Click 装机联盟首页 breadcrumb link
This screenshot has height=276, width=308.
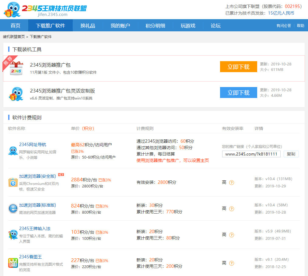[14, 37]
